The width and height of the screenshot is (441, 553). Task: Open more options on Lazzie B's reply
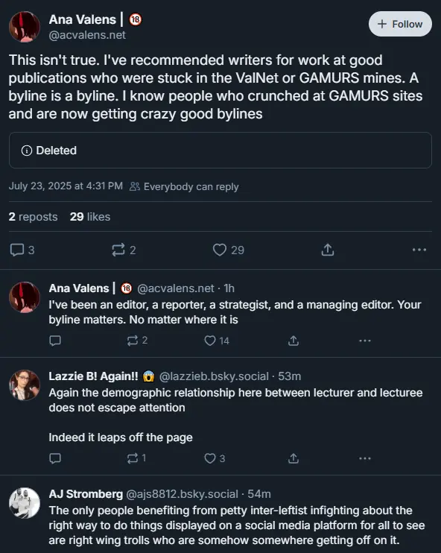point(365,458)
